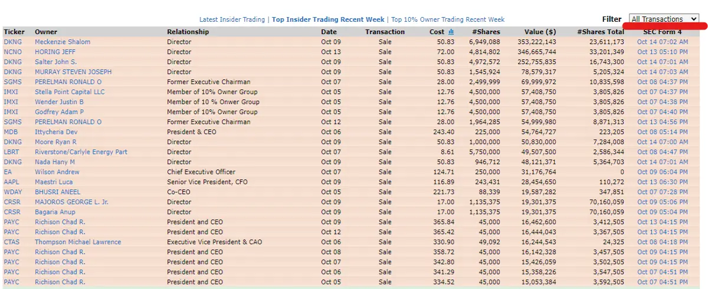Open owner Maestri Luca
Image resolution: width=708 pixels, height=289 pixels.
click(54, 182)
